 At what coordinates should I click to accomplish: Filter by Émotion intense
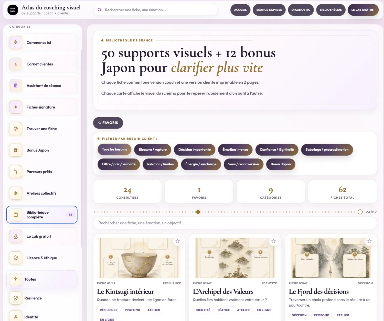235,149
